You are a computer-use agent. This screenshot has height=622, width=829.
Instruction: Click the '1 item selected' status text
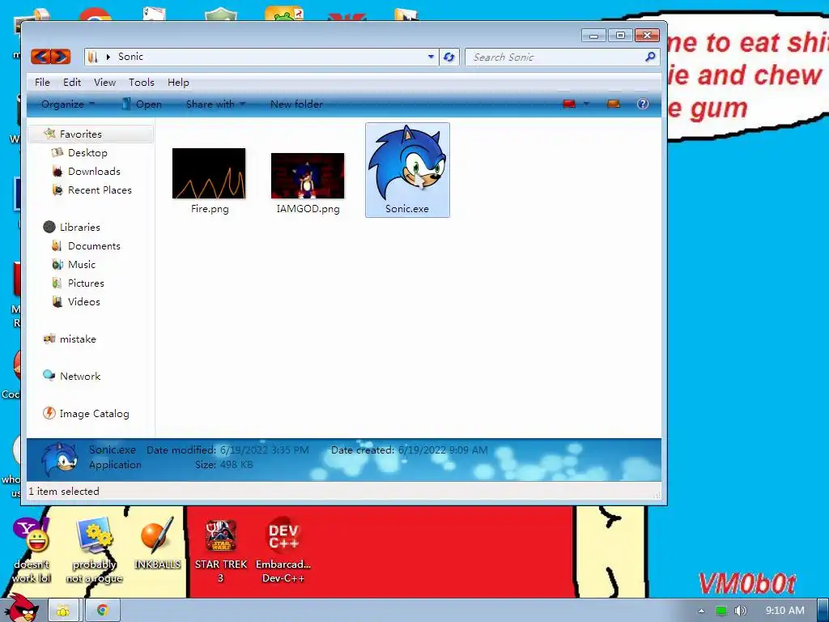point(64,492)
